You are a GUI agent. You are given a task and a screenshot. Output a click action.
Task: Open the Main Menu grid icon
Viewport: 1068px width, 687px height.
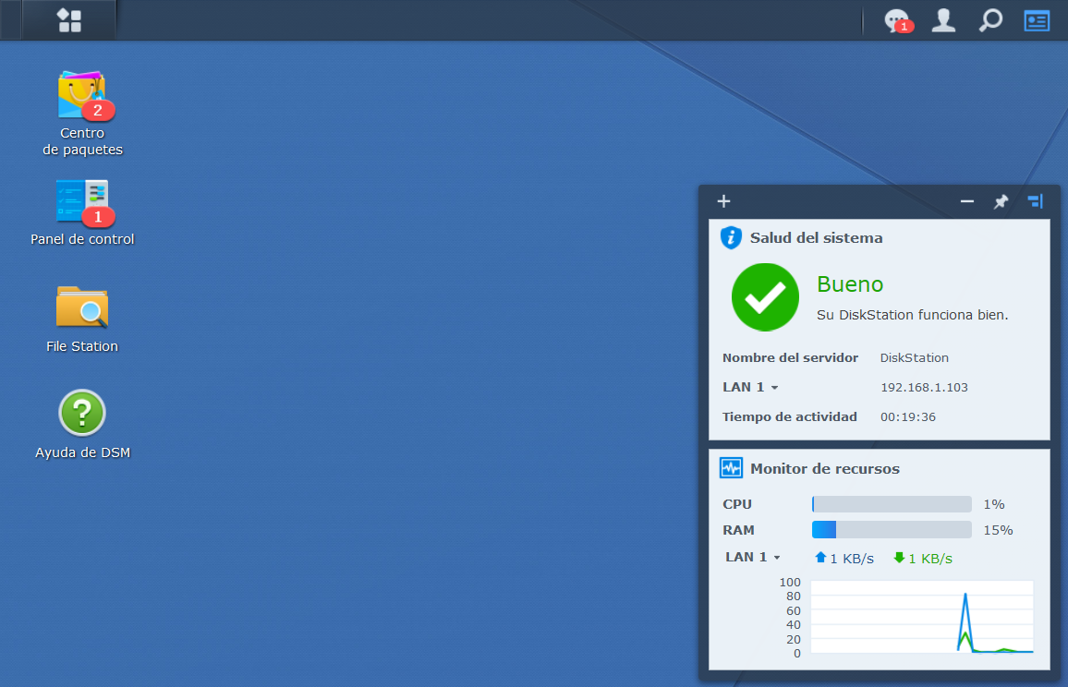click(68, 19)
